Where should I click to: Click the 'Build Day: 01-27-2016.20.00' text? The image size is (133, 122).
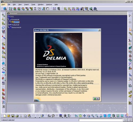pos(45,72)
